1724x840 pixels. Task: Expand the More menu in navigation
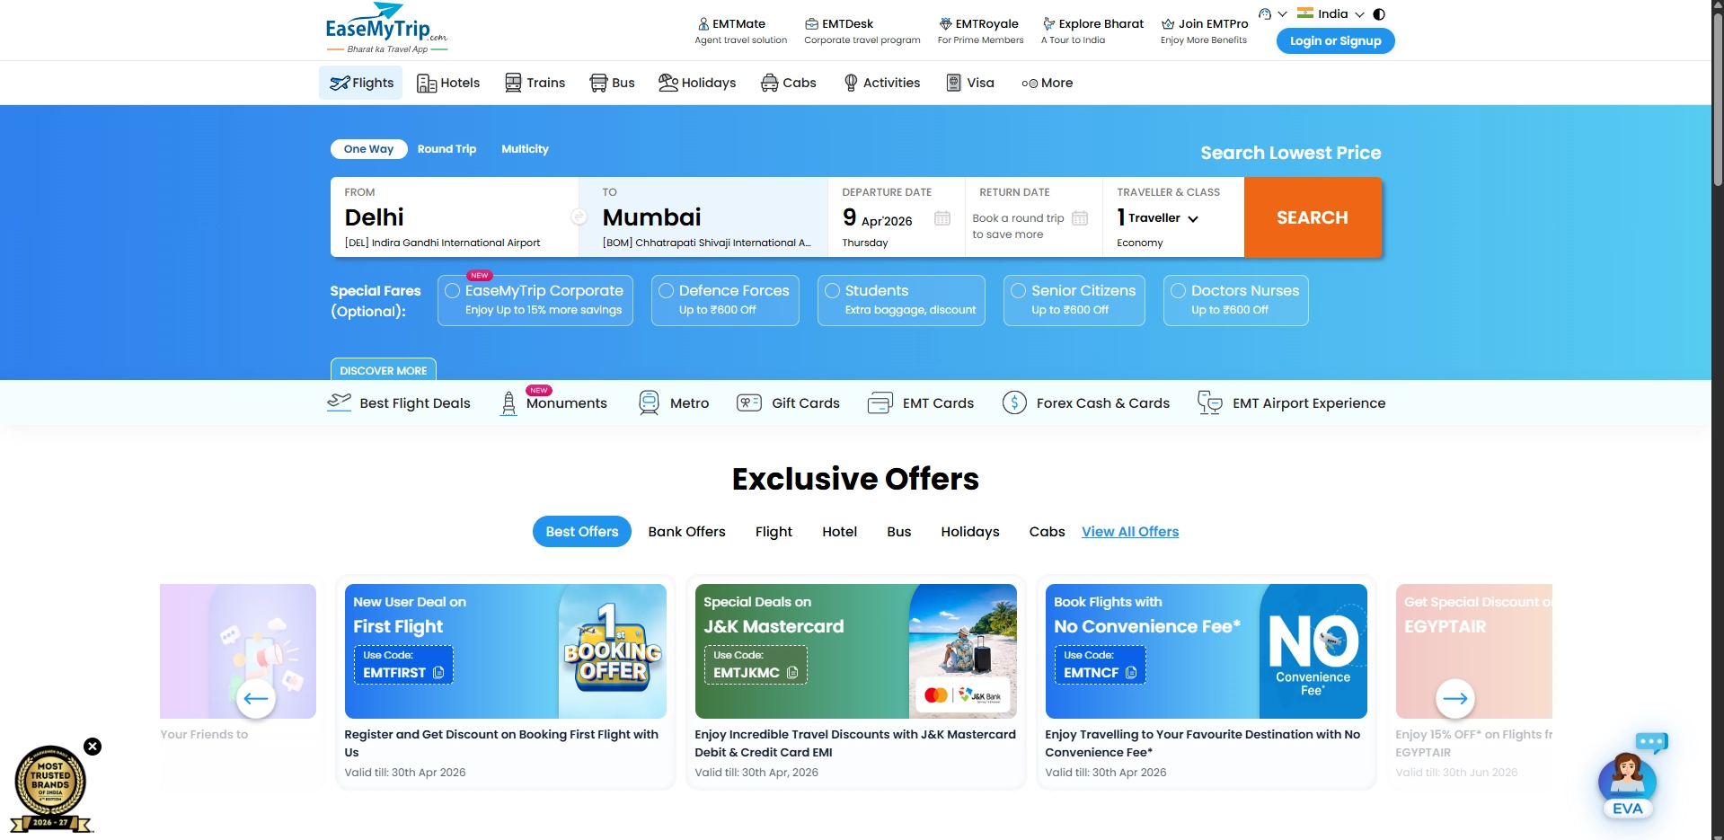click(1048, 83)
